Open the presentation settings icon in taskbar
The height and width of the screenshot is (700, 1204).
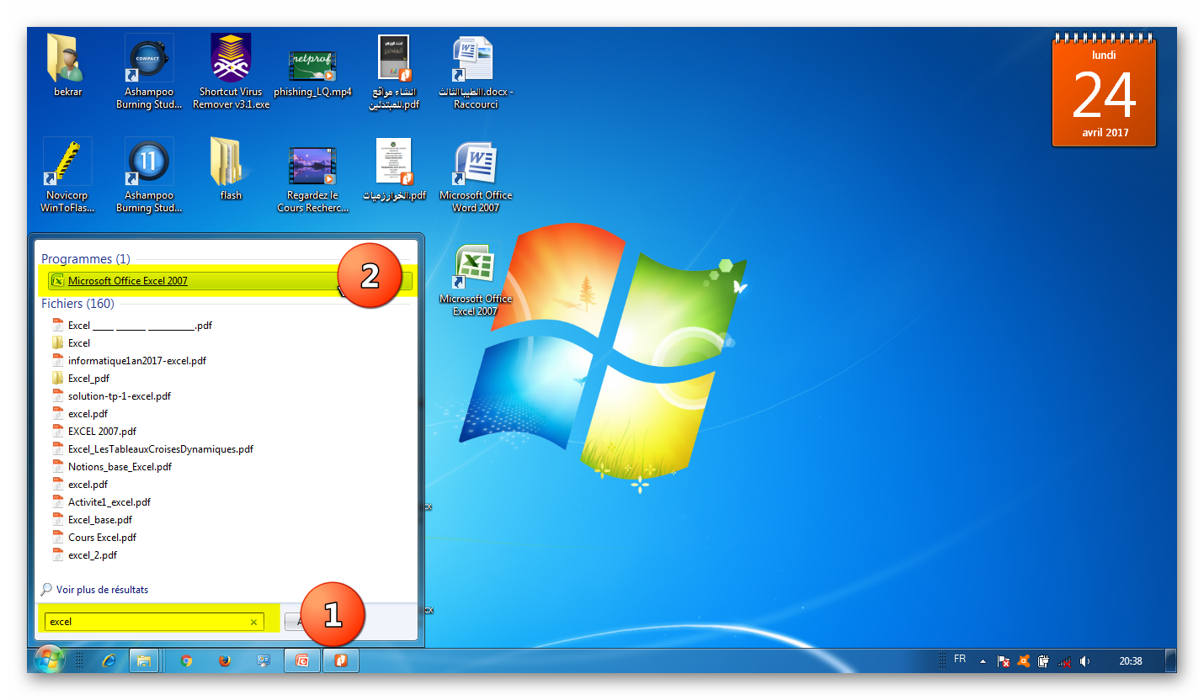pyautogui.click(x=264, y=660)
